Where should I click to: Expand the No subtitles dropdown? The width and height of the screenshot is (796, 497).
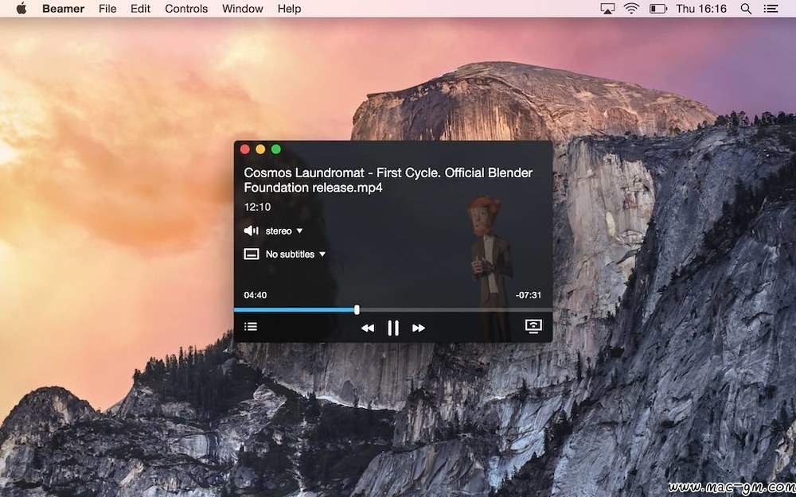point(295,254)
